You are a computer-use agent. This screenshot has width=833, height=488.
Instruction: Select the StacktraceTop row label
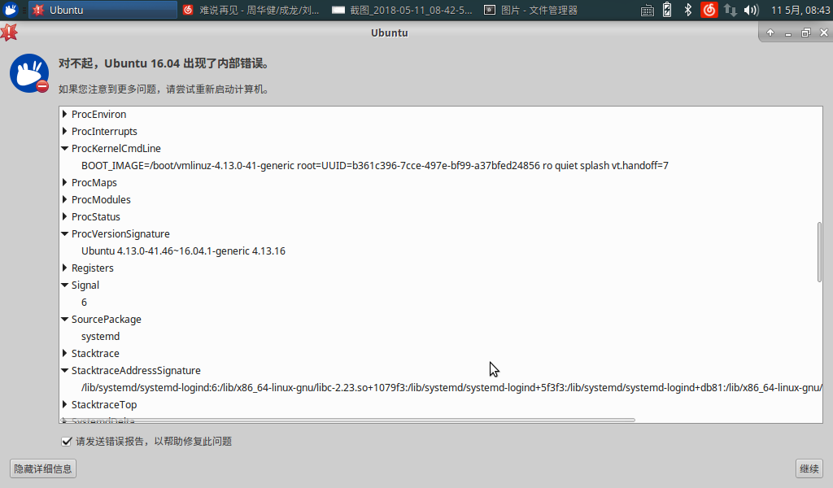point(104,404)
